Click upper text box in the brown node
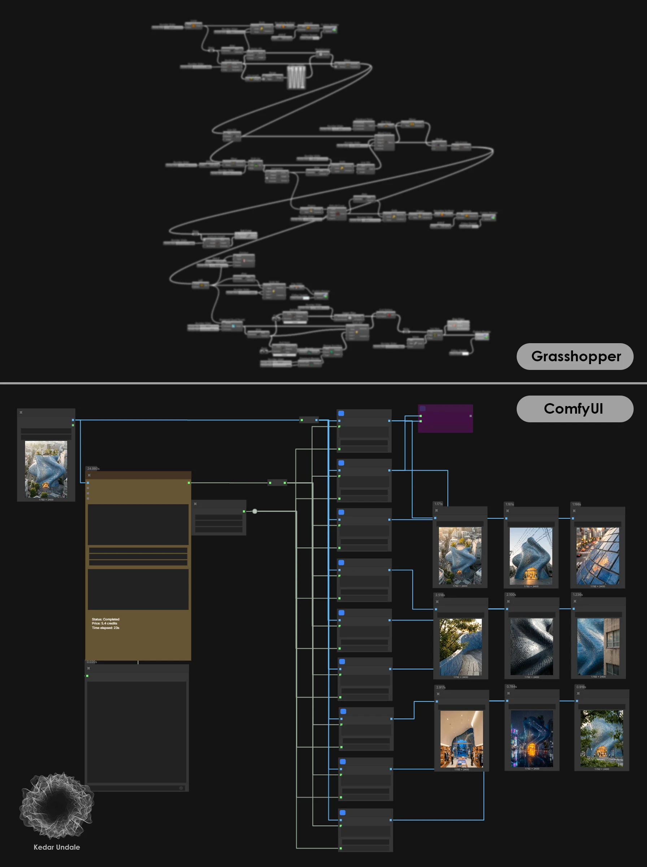This screenshot has width=647, height=867. [x=138, y=524]
